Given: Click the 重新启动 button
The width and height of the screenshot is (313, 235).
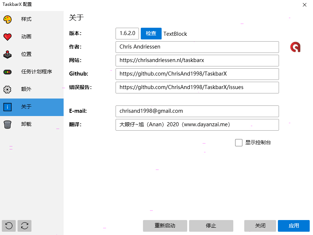Looking at the screenshot, I should click(x=165, y=226).
